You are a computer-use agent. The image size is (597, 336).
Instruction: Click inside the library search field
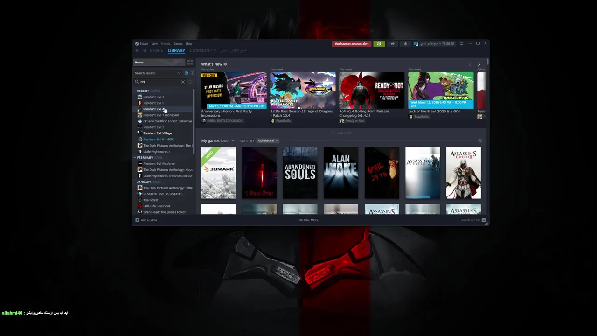(160, 82)
